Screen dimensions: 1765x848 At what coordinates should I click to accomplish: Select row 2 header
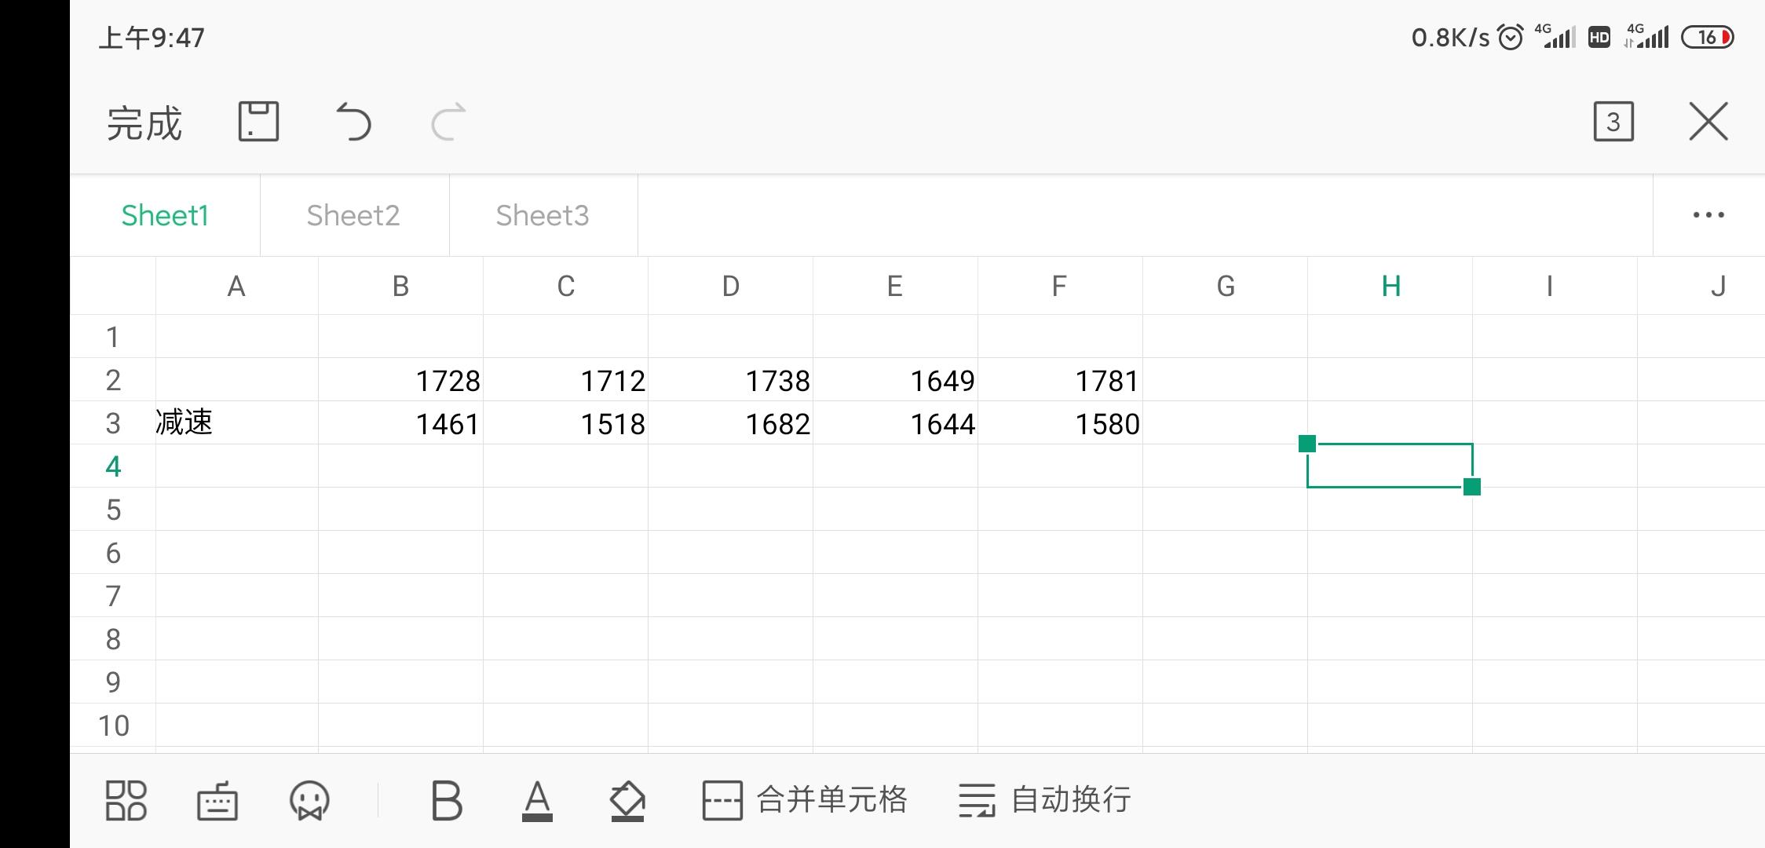tap(113, 380)
